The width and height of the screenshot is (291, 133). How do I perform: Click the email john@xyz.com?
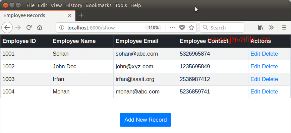(x=134, y=66)
